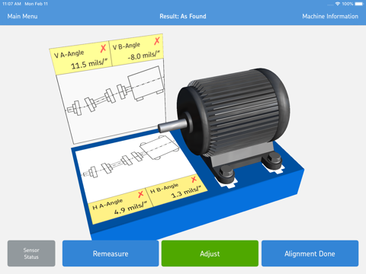The height and width of the screenshot is (274, 366).
Task: Select the H A-Angle 4.9 mils value
Action: [130, 209]
